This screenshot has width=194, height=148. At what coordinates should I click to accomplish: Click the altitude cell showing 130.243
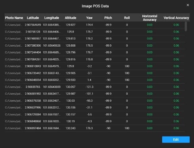[71, 128]
